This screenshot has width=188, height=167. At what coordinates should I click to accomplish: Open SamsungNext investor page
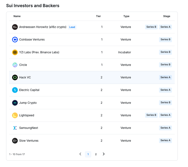click(28, 128)
